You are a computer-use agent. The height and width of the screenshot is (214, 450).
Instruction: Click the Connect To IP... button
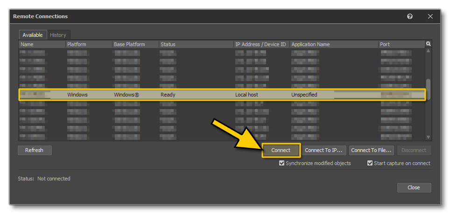323,150
